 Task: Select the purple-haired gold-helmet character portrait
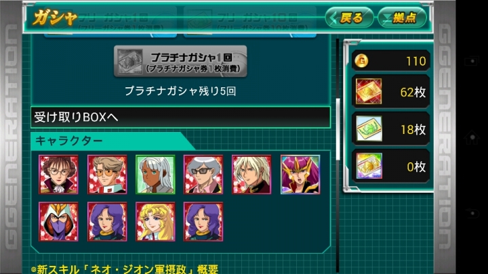(300, 175)
